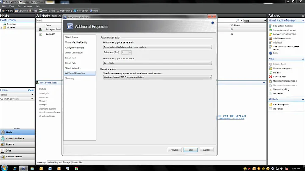Screen dimensions: 305x171
Task: Click the Columns toolbar button
Action: point(21,11)
